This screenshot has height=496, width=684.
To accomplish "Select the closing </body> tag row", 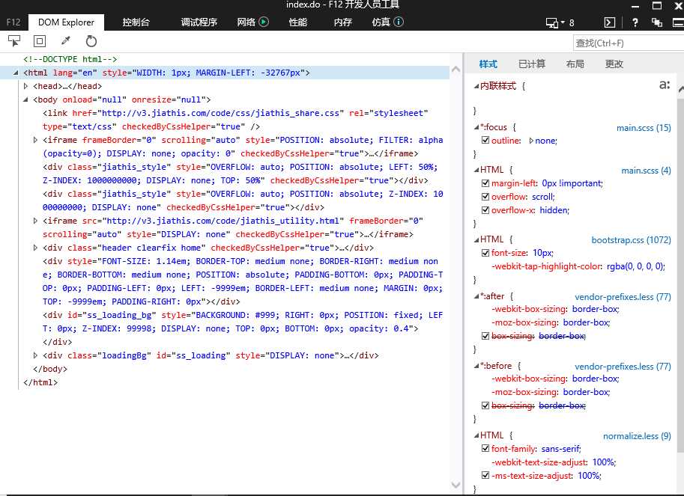I will click(50, 369).
